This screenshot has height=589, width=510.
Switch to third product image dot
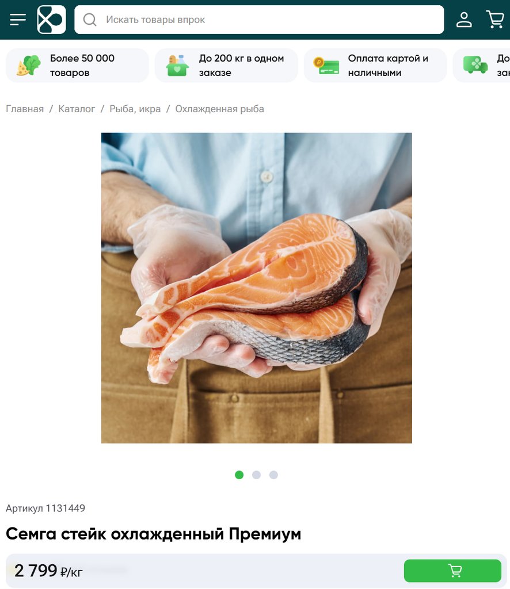[x=273, y=475]
